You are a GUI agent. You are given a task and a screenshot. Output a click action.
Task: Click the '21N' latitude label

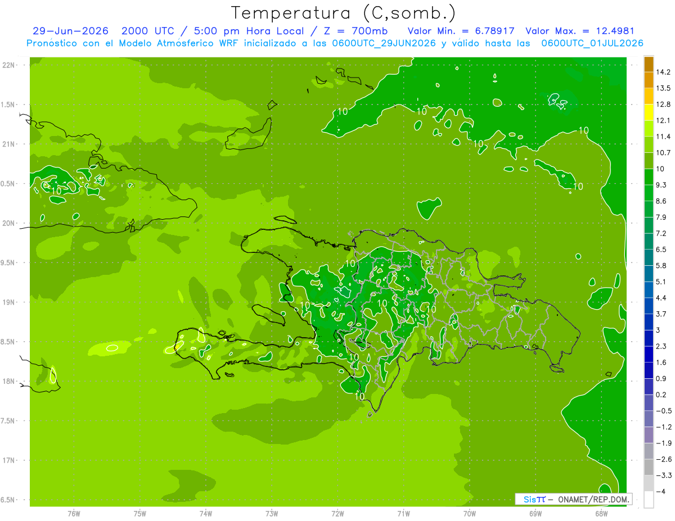click(8, 144)
